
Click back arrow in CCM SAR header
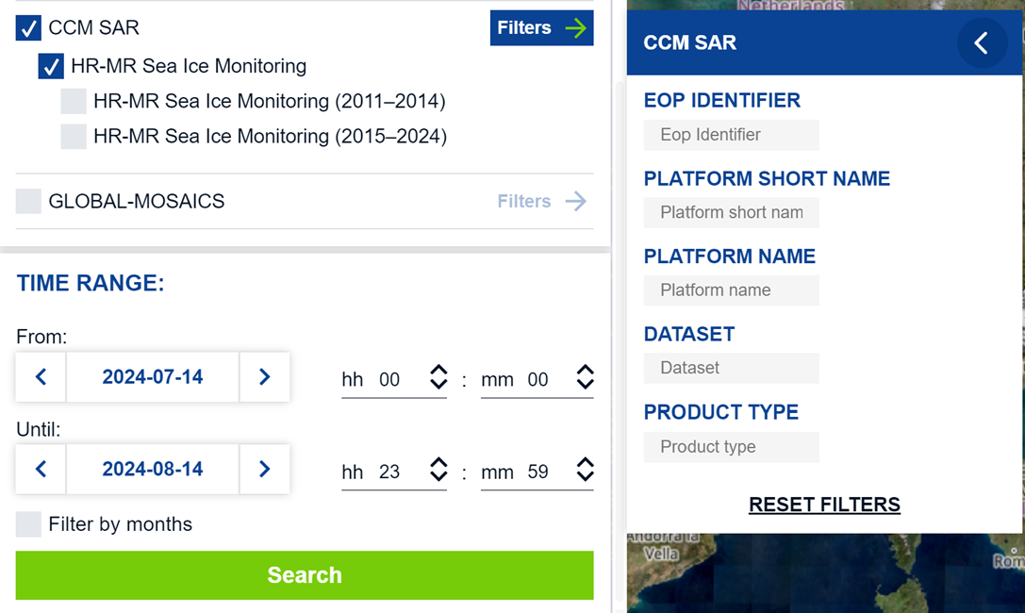point(982,43)
